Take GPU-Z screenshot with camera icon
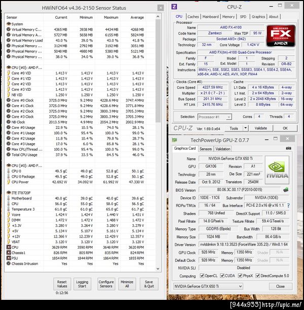Screen dimensions: 304x310 (288, 148)
